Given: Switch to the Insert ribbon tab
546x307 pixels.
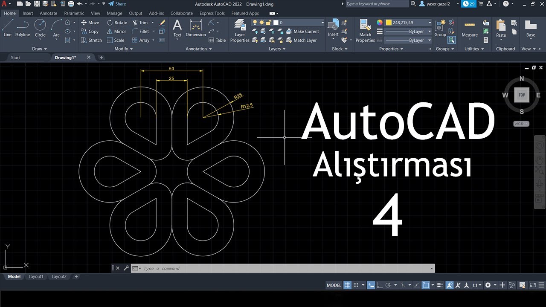Looking at the screenshot, I should point(28,13).
